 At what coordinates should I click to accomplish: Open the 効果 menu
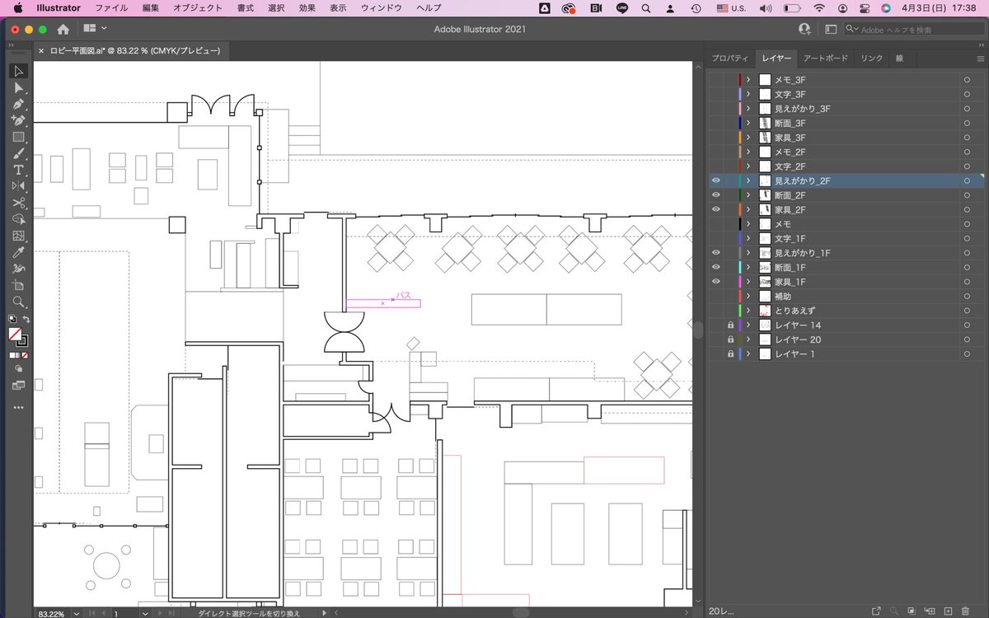307,8
